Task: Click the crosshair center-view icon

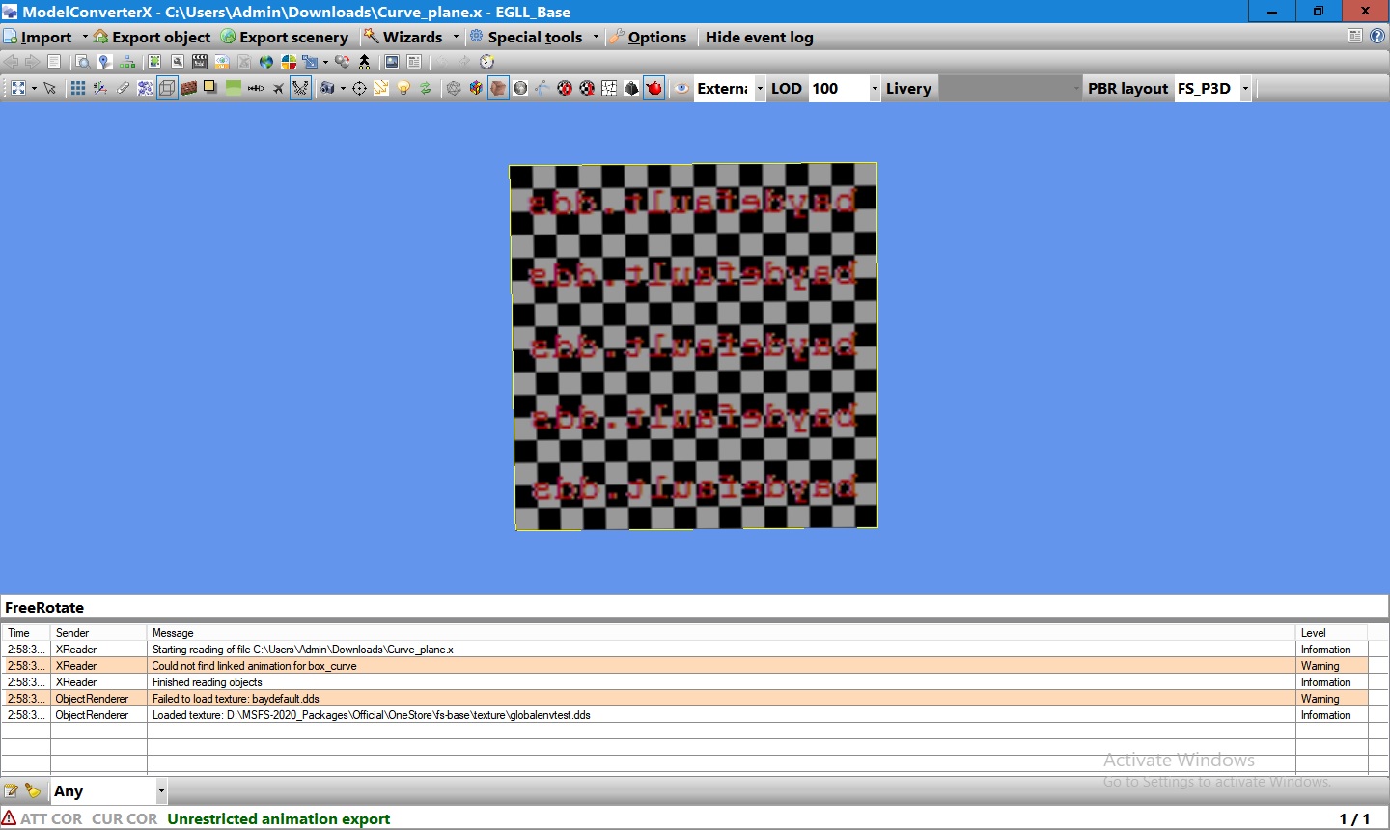Action: [358, 88]
